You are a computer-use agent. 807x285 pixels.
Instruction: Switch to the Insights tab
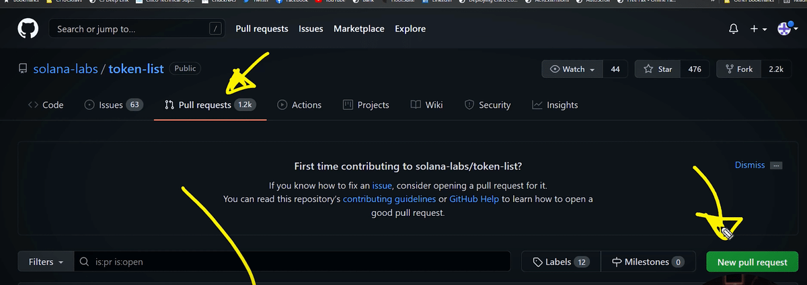[555, 105]
